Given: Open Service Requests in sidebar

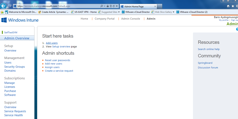Looking at the screenshot, I should (15, 111).
